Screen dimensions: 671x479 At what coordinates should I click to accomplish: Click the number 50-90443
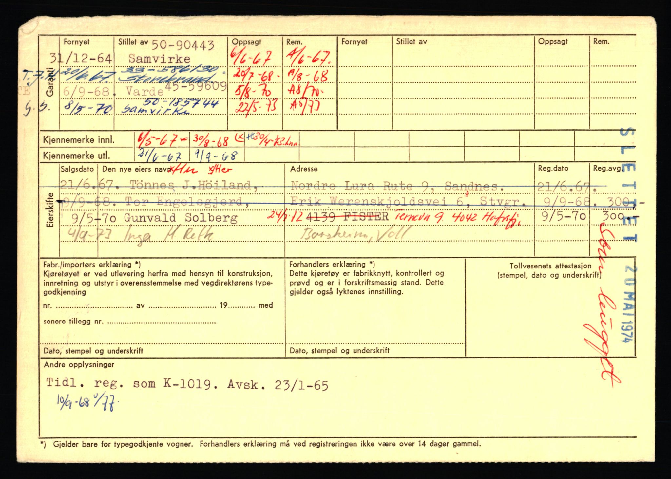click(183, 45)
